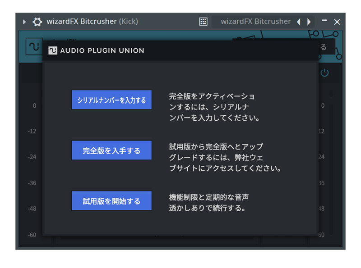Viewport: 361px width, 268px height.
Task: Click the trial limitation description text
Action: (209, 203)
